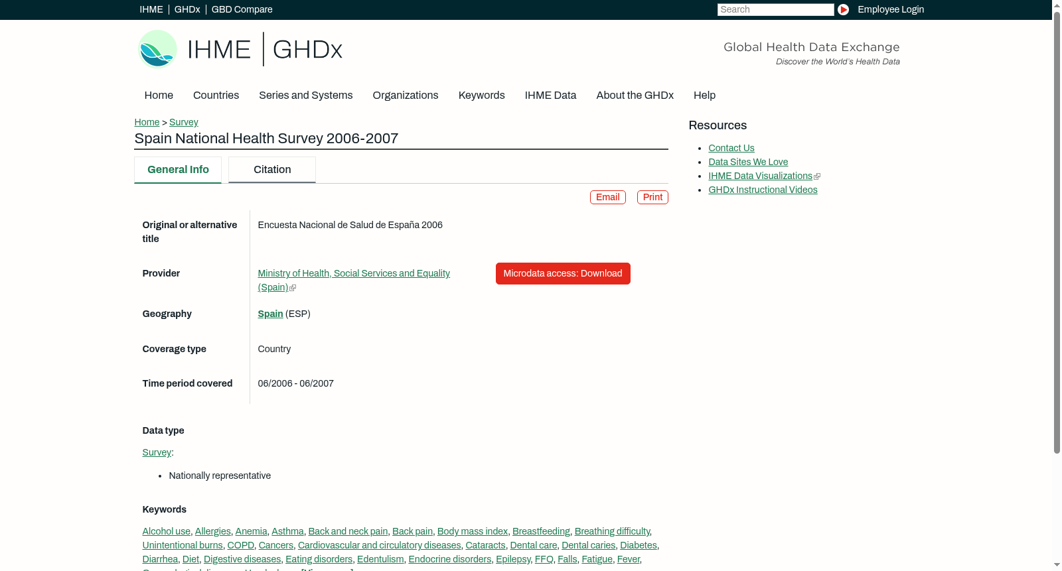Open the Epilepsy keyword
The width and height of the screenshot is (1062, 571).
(x=513, y=559)
